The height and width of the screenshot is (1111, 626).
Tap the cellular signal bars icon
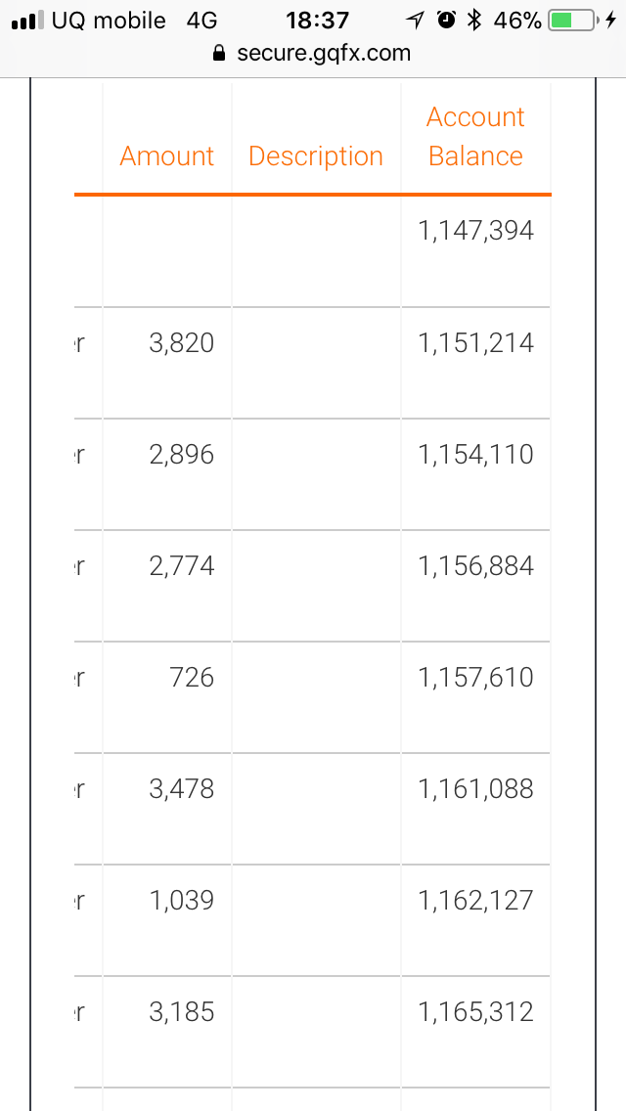(27, 20)
